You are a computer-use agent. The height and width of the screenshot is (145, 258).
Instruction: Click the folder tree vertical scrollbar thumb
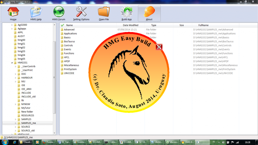click(54, 77)
